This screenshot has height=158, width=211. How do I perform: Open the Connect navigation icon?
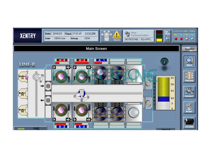[189, 92]
